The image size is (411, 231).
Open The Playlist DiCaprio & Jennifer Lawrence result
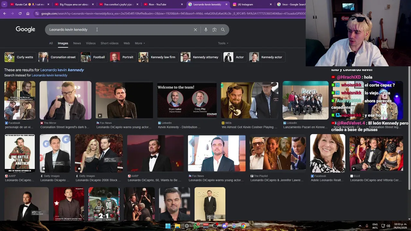(x=278, y=153)
